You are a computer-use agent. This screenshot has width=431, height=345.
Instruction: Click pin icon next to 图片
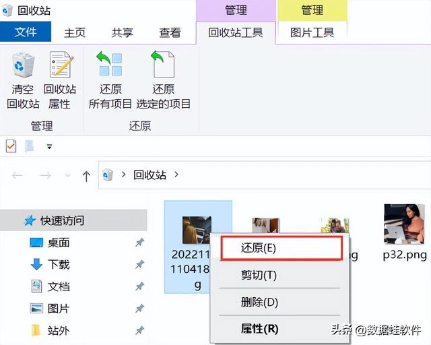pos(139,309)
